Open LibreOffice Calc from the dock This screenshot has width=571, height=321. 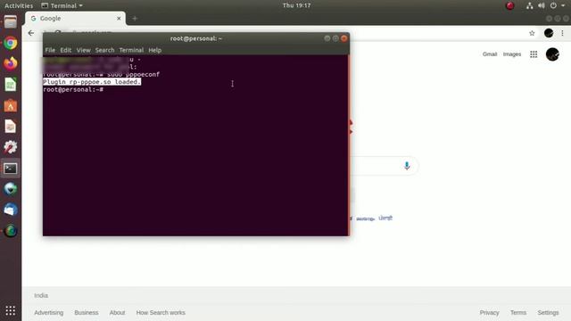10,85
